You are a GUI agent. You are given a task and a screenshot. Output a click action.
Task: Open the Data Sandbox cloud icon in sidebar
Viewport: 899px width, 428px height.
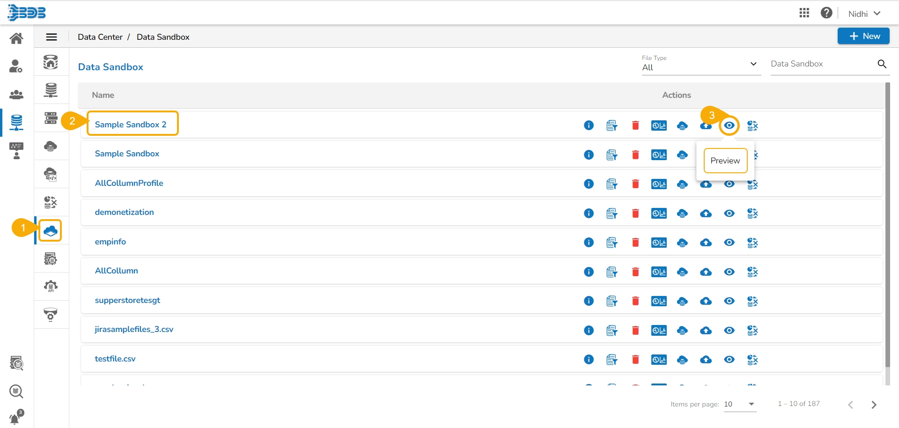[51, 230]
